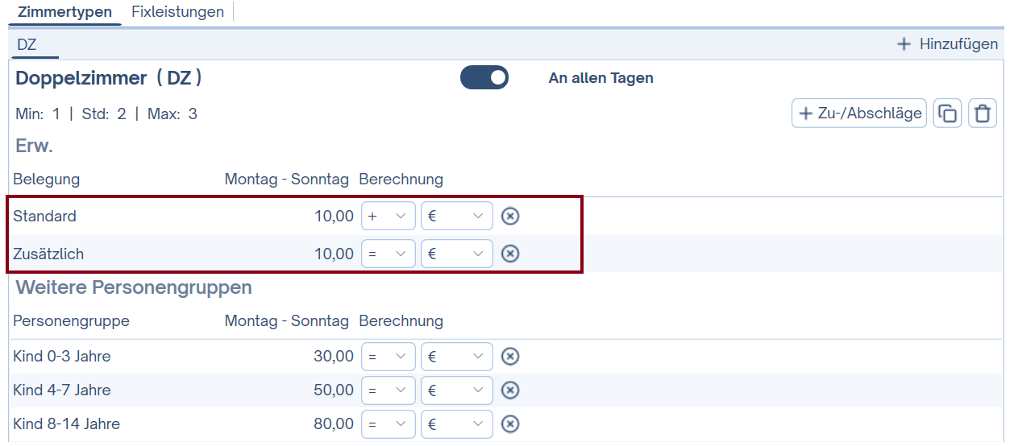Viewport: 1014px width, 446px height.
Task: Click the plus icon beside Hinzufügen
Action: pos(904,44)
